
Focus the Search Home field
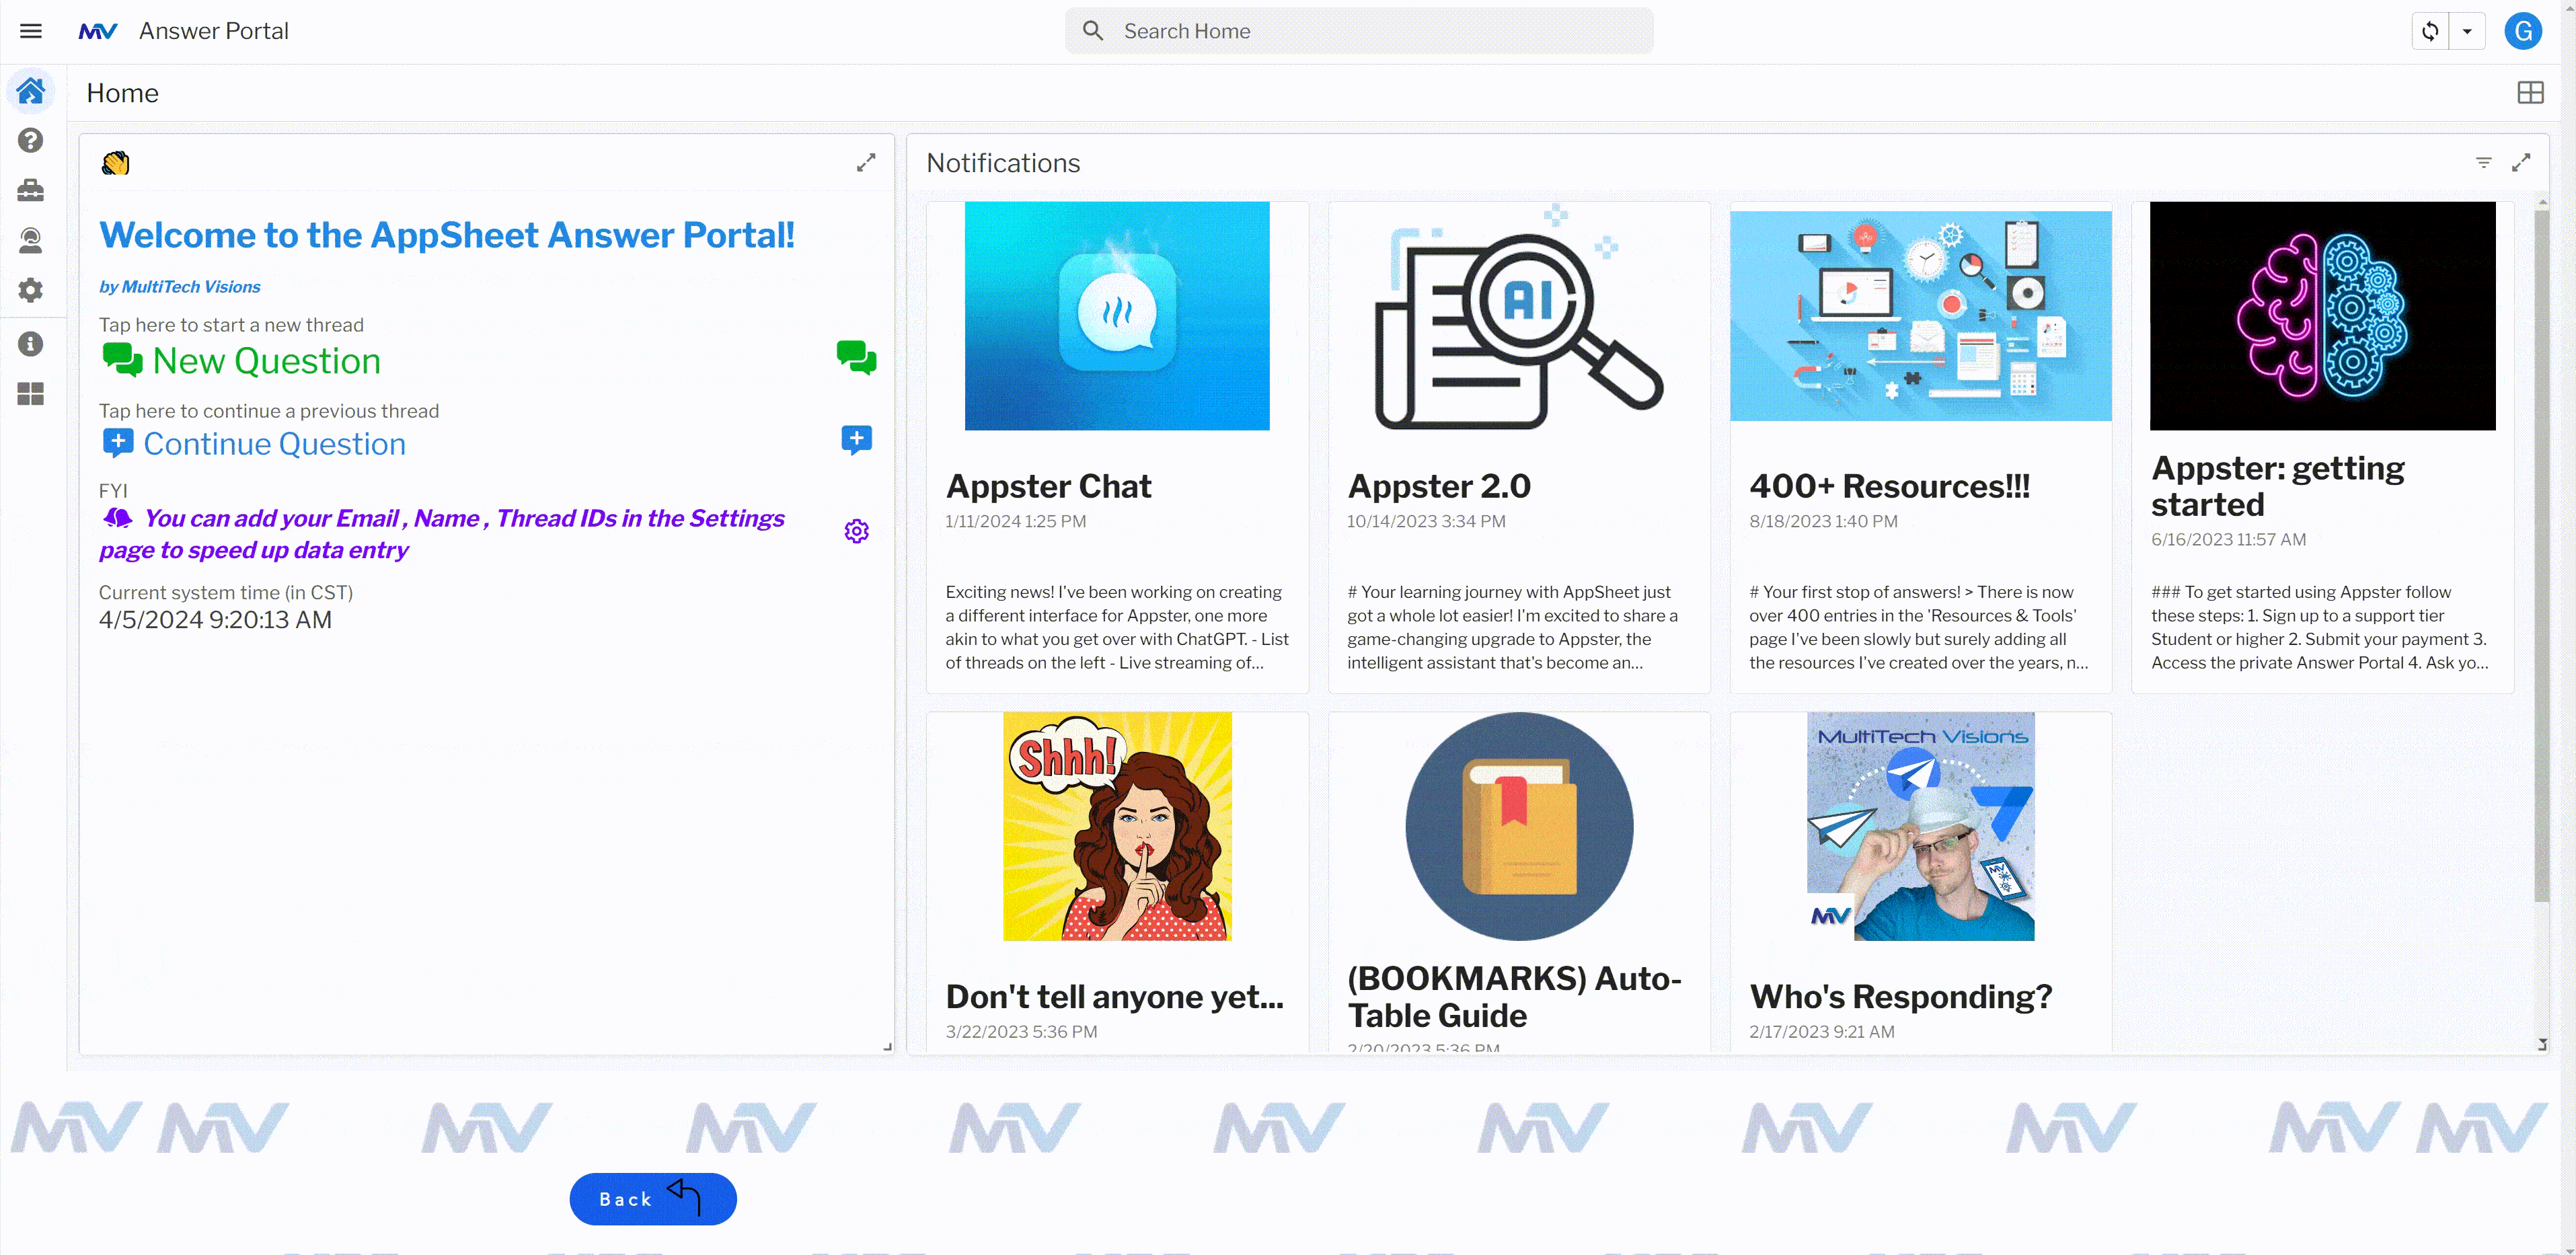pyautogui.click(x=1359, y=31)
